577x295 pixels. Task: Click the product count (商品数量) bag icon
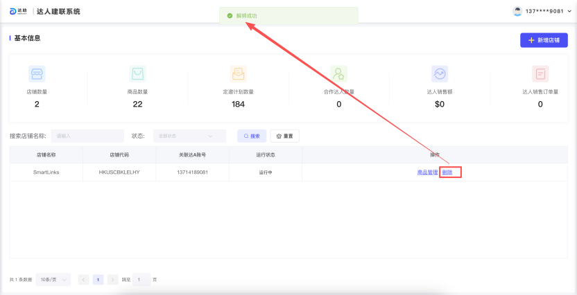coord(137,73)
